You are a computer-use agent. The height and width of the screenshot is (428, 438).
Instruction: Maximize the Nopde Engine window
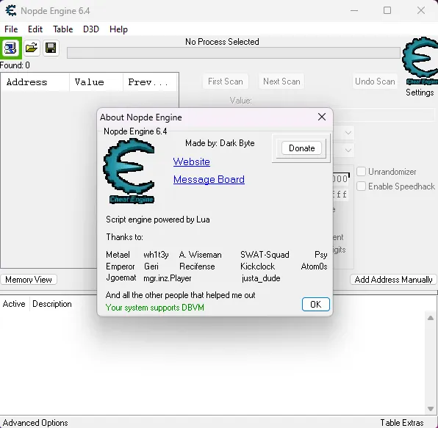[x=387, y=10]
